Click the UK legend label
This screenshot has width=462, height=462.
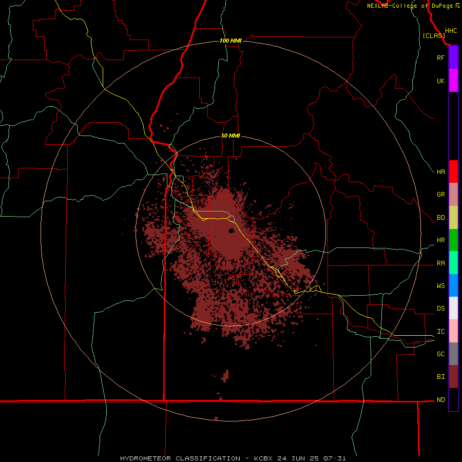(x=440, y=81)
